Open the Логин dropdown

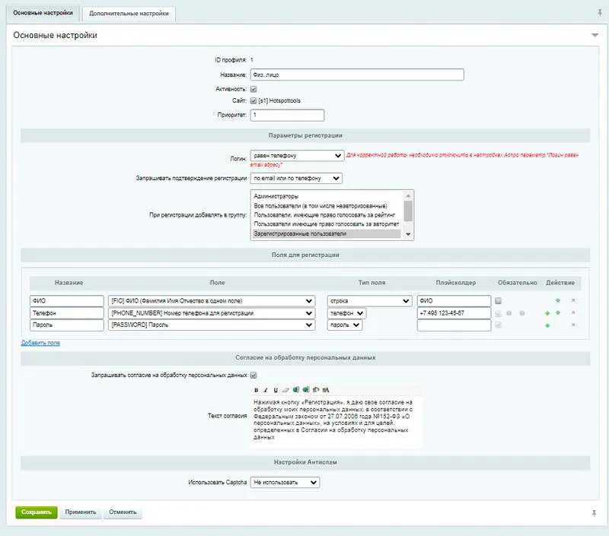pos(297,156)
